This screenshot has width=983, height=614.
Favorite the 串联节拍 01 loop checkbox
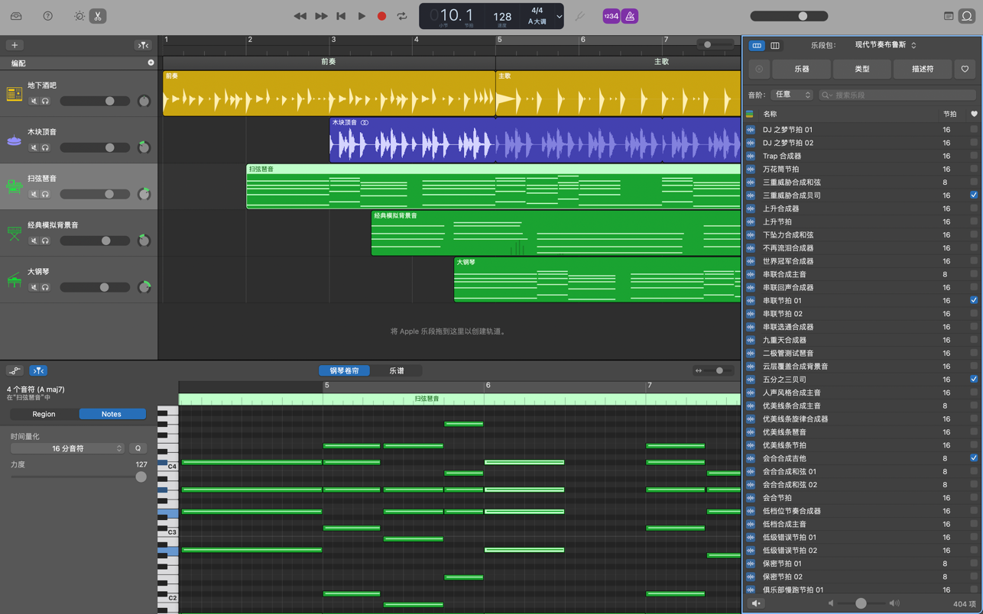973,300
